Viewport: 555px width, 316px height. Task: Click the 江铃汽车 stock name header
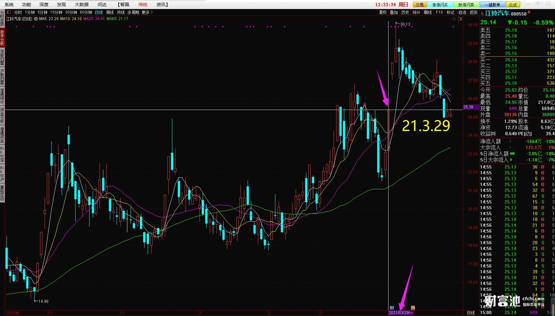(497, 14)
